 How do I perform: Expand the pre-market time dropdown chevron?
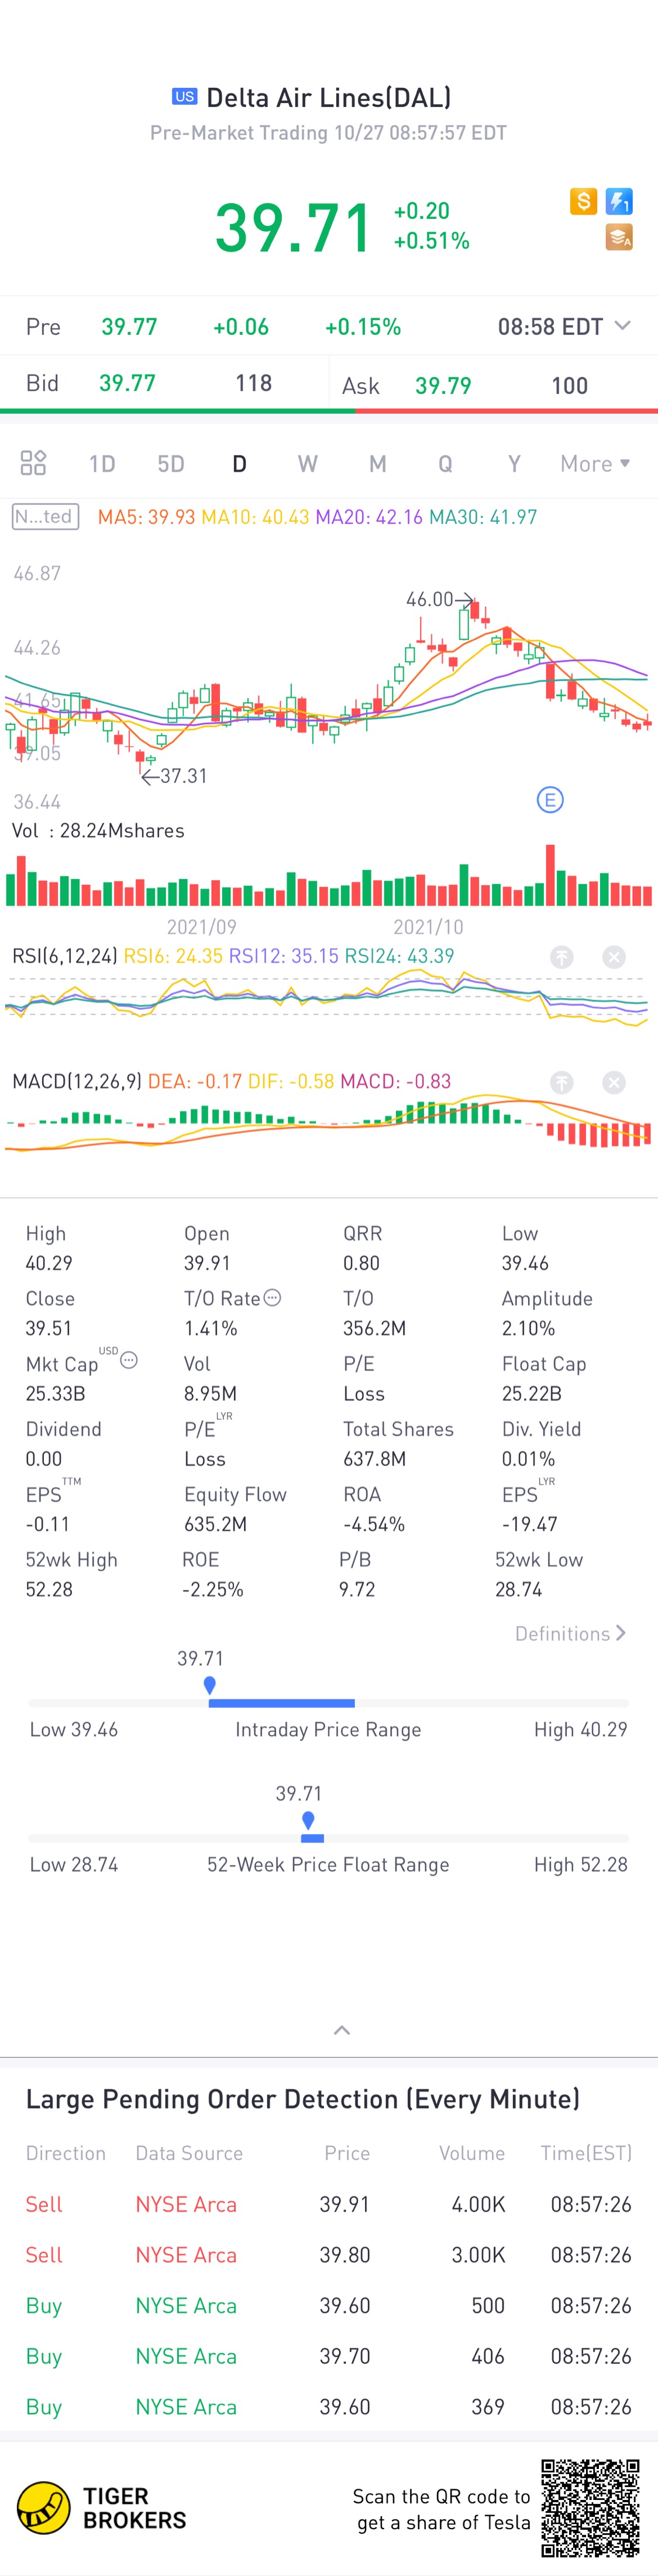[x=622, y=326]
